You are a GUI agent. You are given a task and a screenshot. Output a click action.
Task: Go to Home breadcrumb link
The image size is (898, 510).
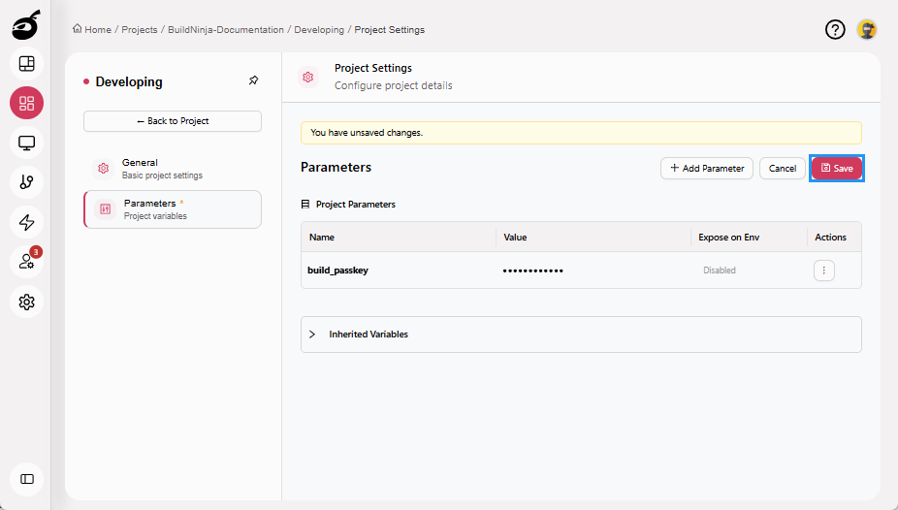(x=98, y=30)
